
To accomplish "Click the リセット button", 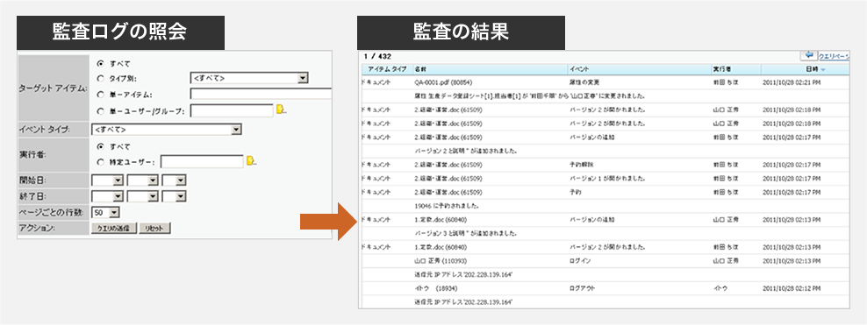I will coord(154,229).
